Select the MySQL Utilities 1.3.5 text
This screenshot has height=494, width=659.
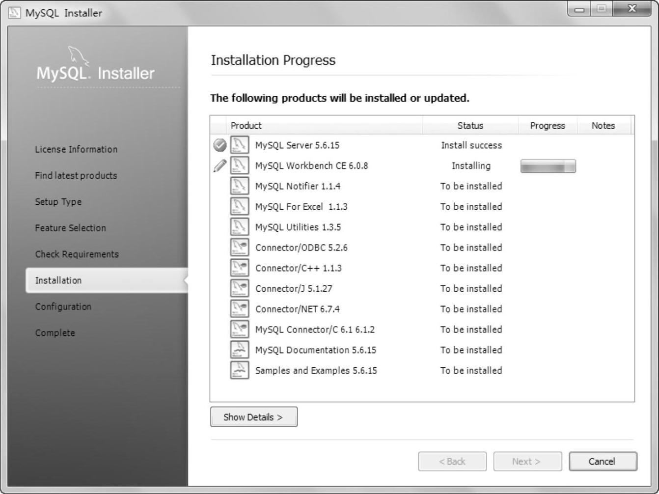click(298, 227)
